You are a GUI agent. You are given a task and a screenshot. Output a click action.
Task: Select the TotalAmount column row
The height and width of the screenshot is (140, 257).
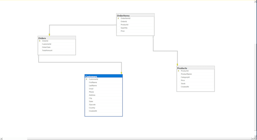57,50
